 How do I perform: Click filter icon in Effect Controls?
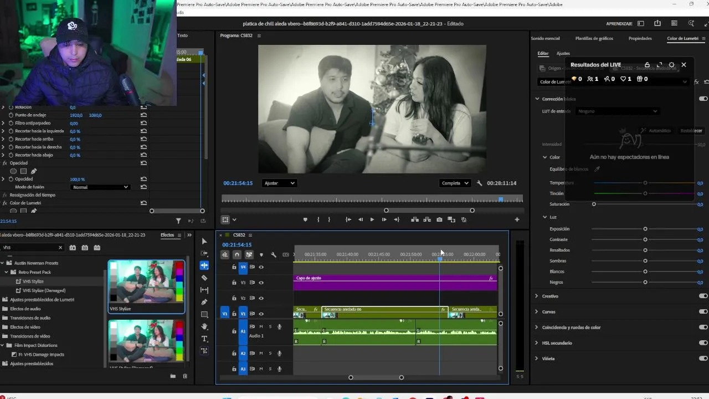[178, 221]
